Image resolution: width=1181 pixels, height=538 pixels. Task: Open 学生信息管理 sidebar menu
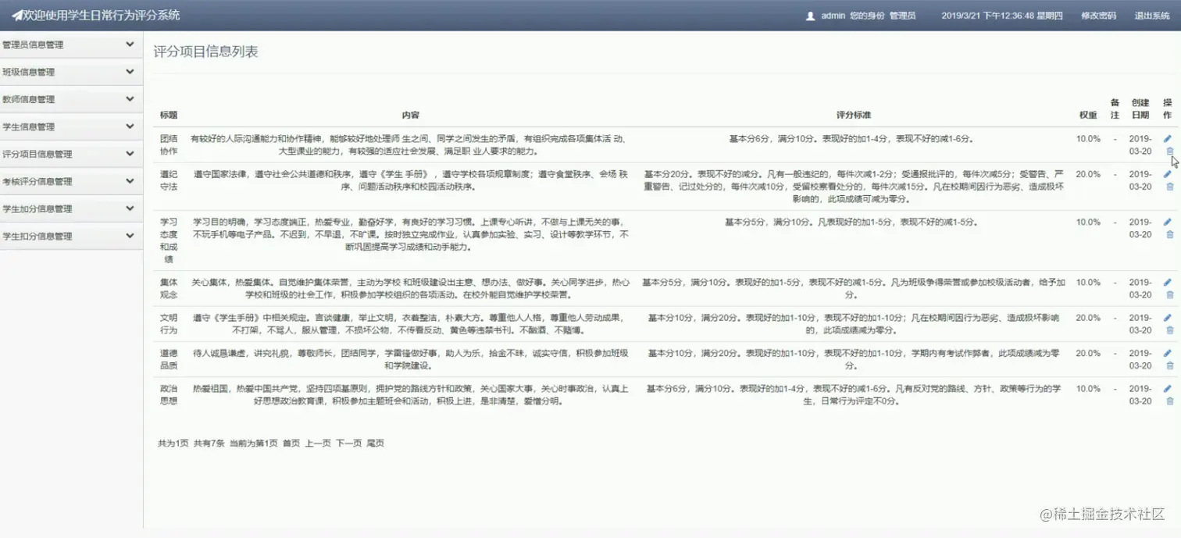[x=71, y=126]
